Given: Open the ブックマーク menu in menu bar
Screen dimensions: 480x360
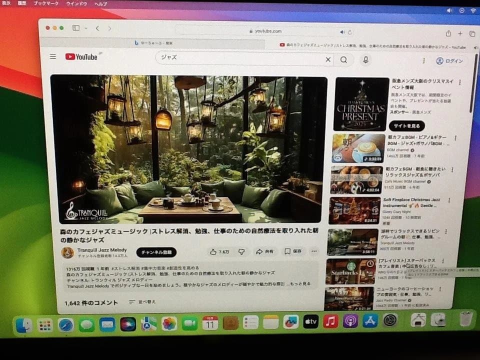Looking at the screenshot, I should tap(46, 3).
